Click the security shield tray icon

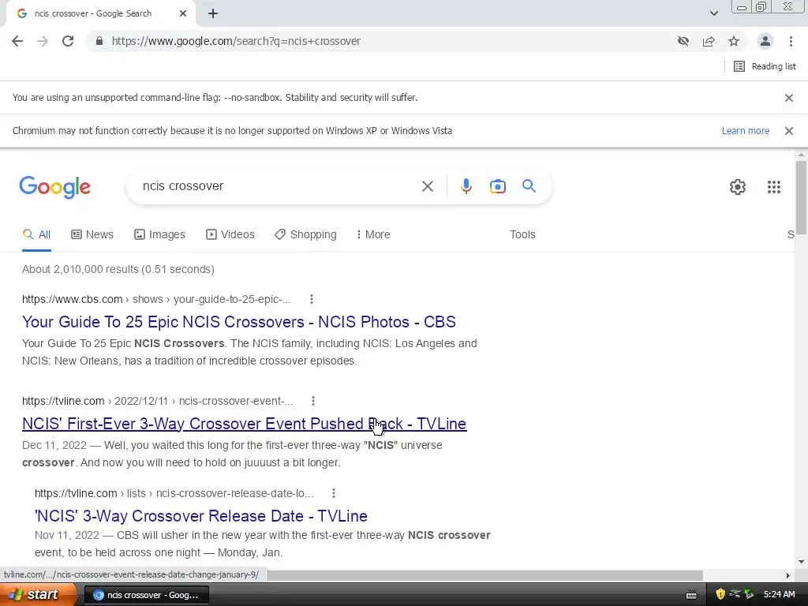pos(720,595)
